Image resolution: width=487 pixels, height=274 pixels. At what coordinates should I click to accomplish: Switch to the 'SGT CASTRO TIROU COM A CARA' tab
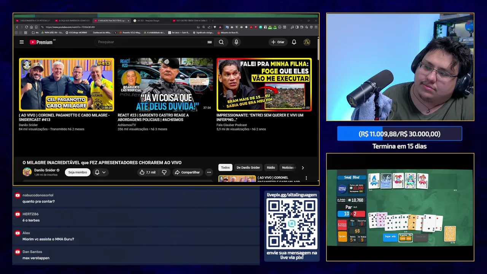pyautogui.click(x=189, y=21)
